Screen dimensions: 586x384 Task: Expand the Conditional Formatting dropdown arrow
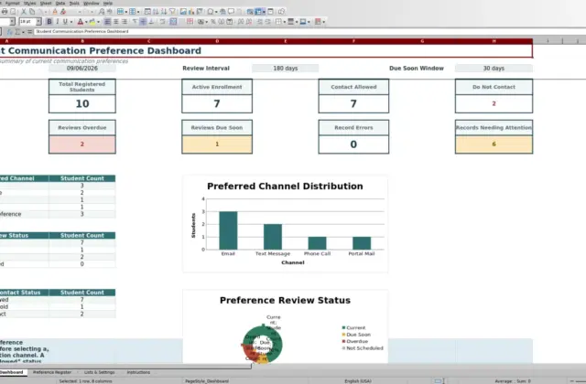pyautogui.click(x=323, y=22)
